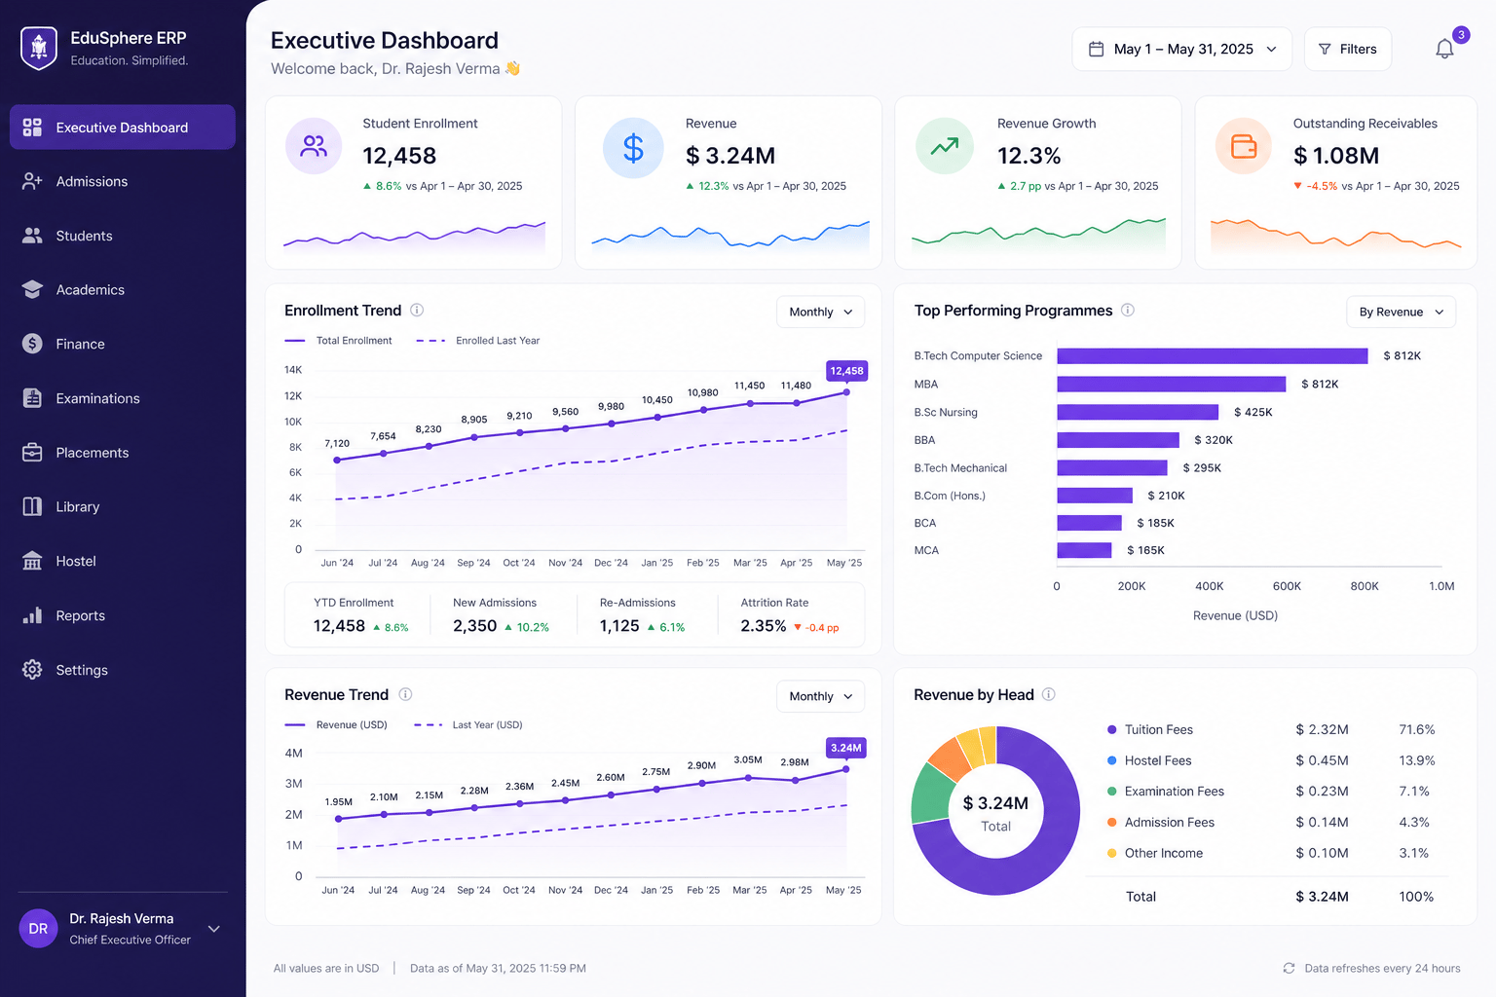Open the Reports menu item
1496x997 pixels.
pyautogui.click(x=123, y=615)
